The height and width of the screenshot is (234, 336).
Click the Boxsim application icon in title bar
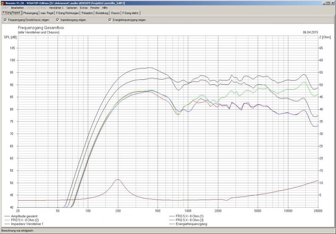(x=3, y=3)
